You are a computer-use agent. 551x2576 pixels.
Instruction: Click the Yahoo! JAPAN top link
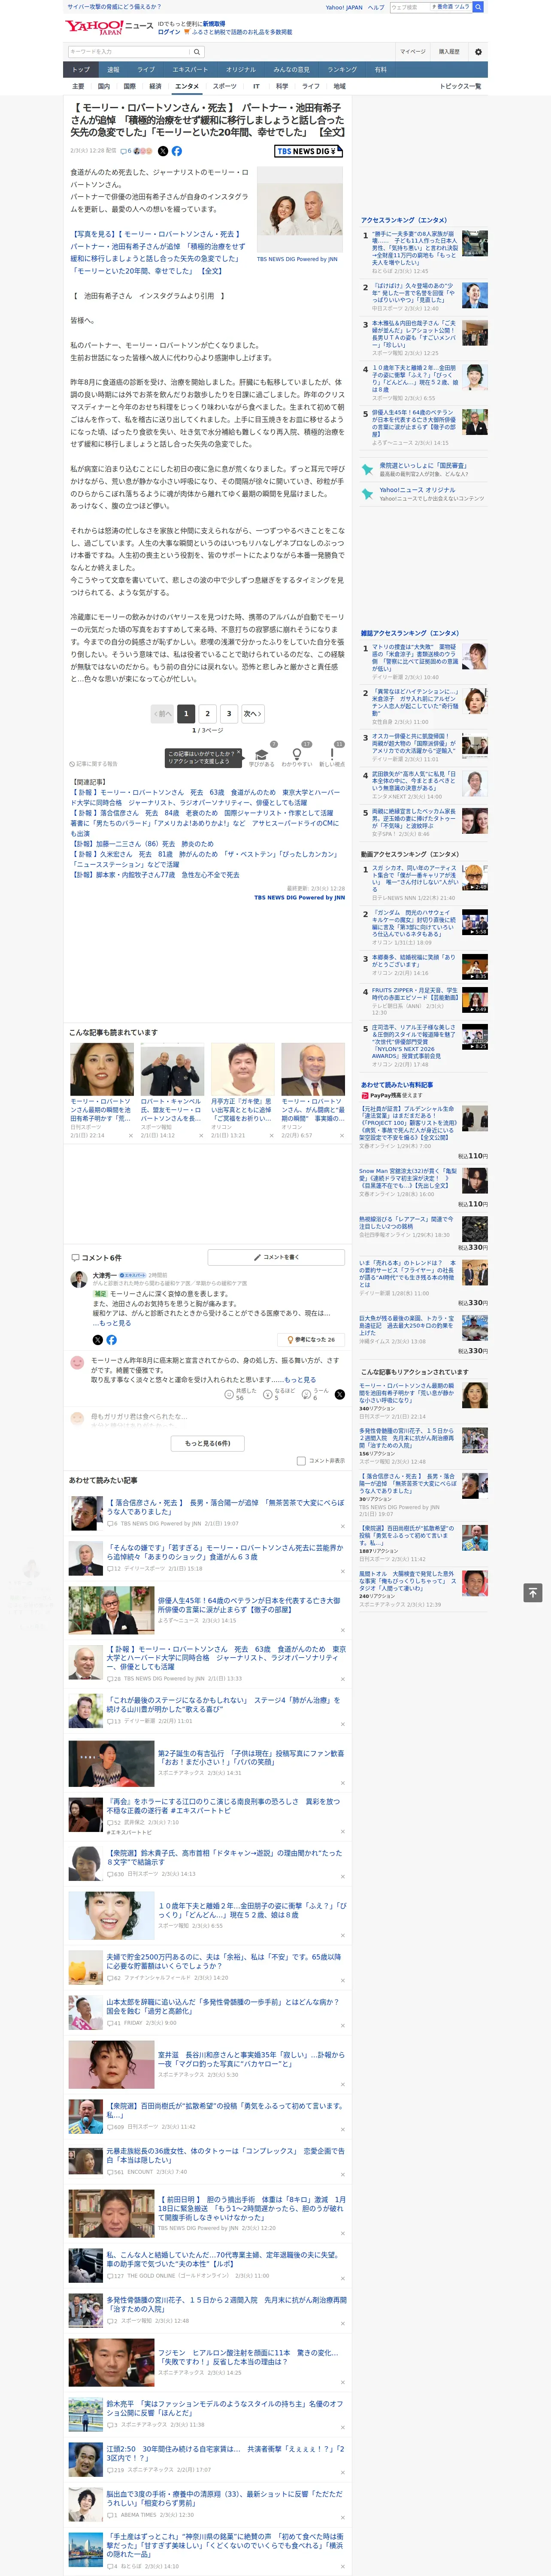(344, 7)
